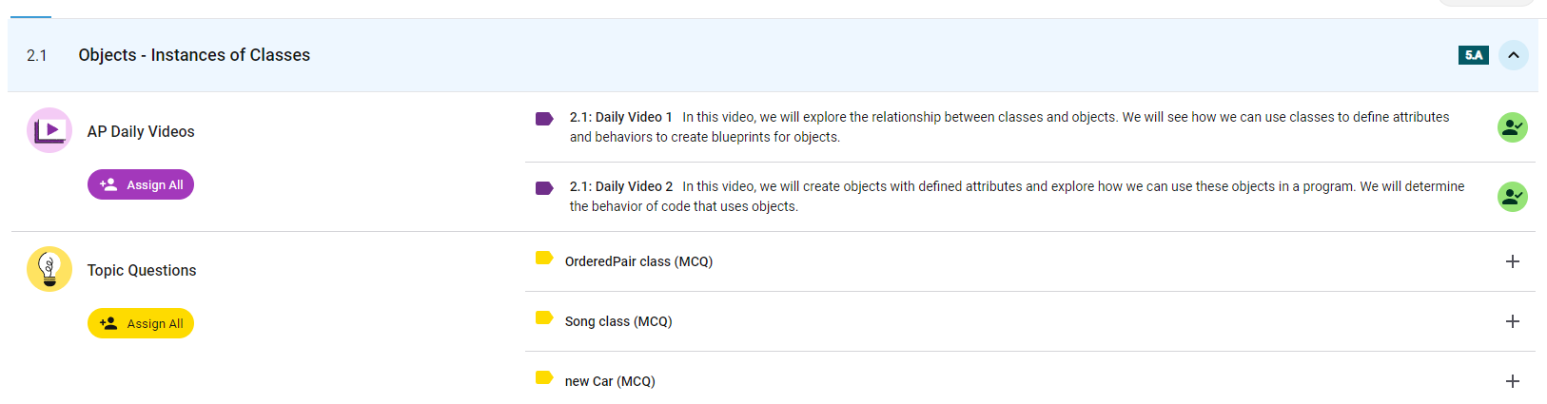The width and height of the screenshot is (1547, 404).
Task: Click purple tag icon for Daily Video 2
Action: (x=544, y=188)
